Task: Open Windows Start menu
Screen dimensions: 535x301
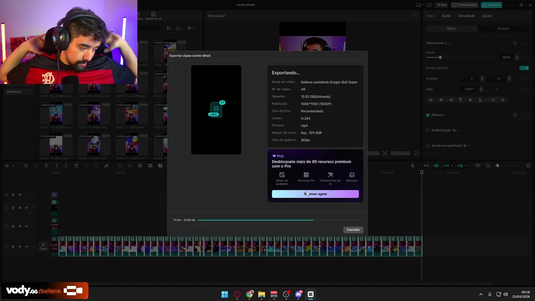Action: [x=224, y=294]
